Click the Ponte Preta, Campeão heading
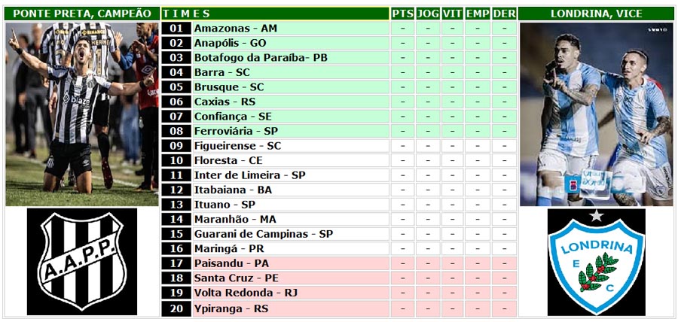 click(x=82, y=14)
